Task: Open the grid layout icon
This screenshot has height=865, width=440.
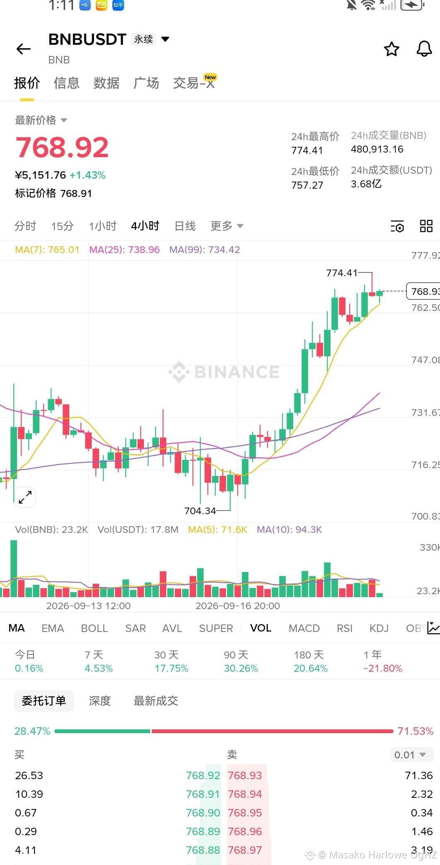Action: [426, 226]
